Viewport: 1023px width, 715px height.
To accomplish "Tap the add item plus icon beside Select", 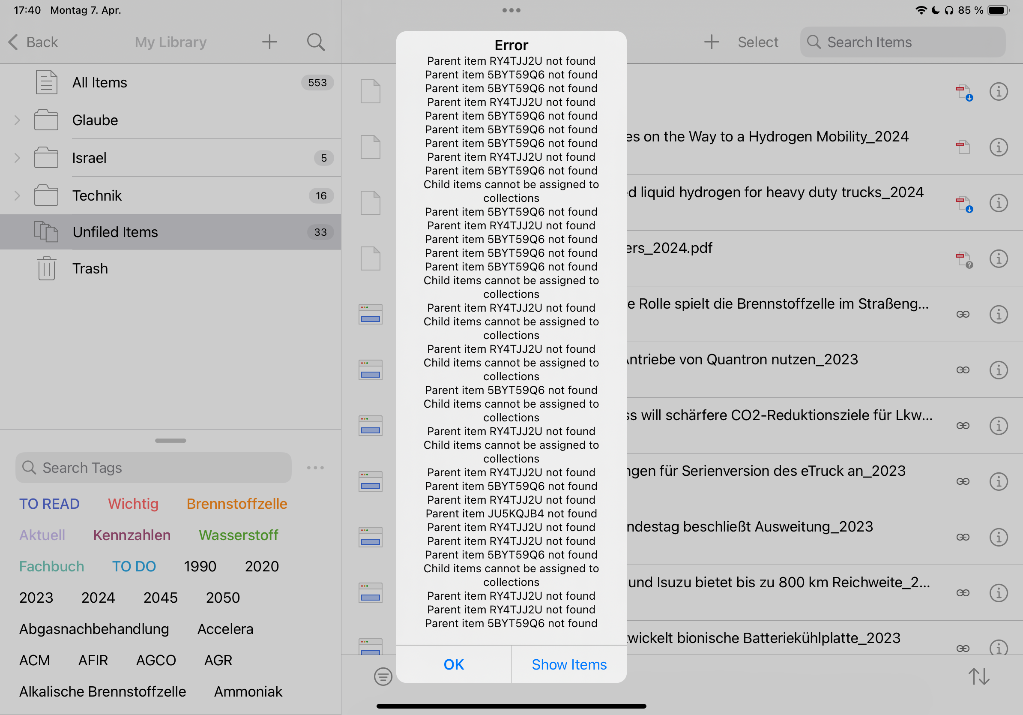I will tap(711, 42).
